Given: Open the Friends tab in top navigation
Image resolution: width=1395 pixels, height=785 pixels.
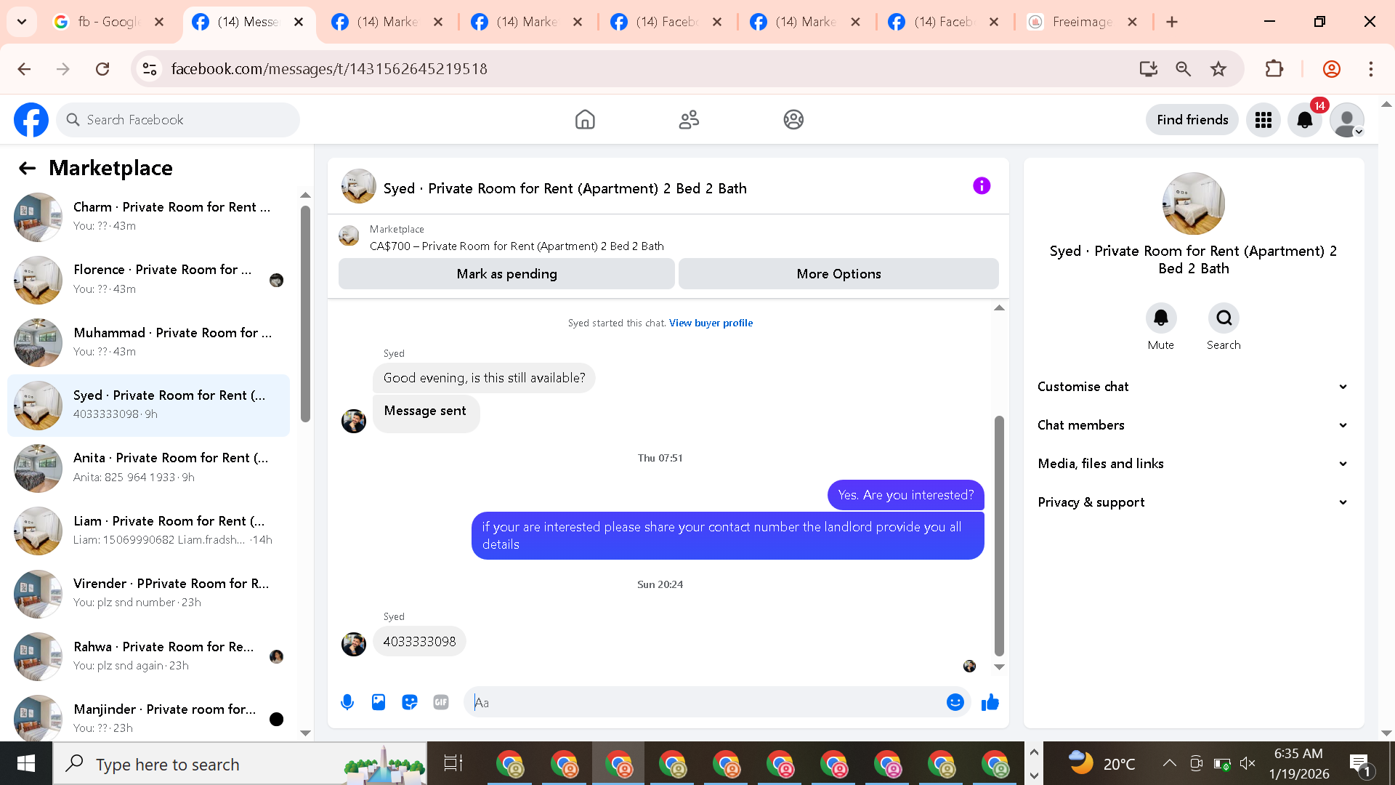Looking at the screenshot, I should [689, 120].
